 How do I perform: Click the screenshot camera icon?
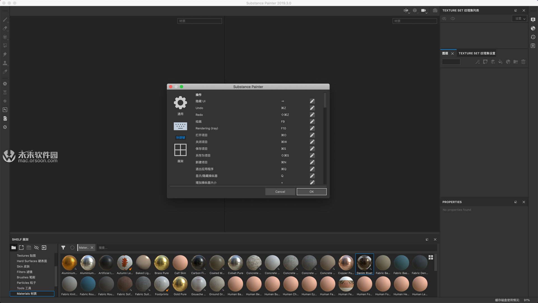coord(435,10)
